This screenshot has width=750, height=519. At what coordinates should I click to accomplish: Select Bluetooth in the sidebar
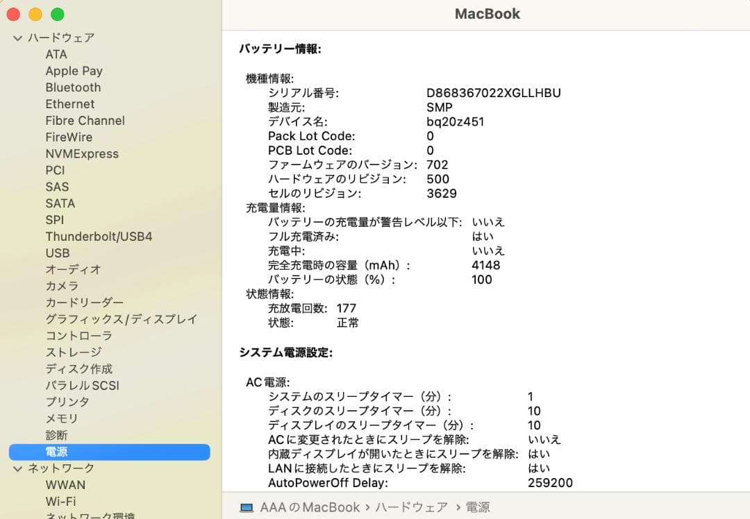click(x=73, y=87)
